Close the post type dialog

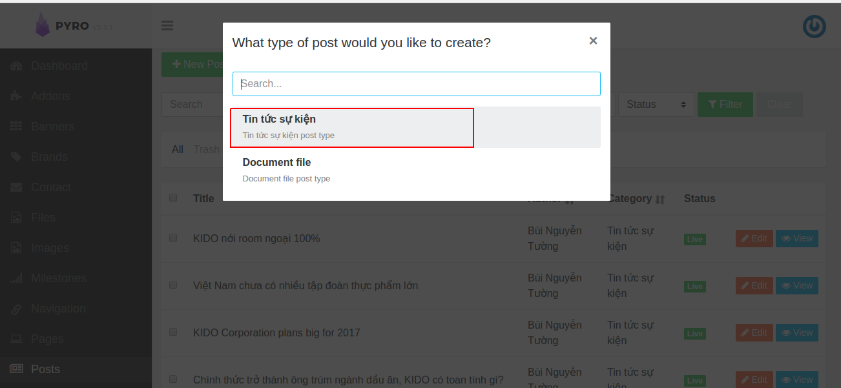click(x=593, y=41)
